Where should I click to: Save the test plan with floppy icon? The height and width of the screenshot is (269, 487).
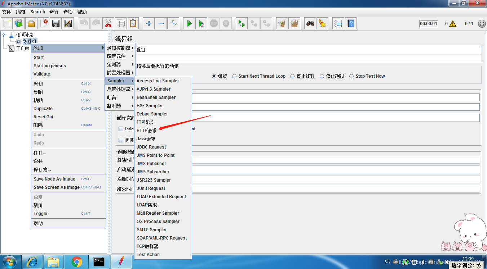click(56, 24)
